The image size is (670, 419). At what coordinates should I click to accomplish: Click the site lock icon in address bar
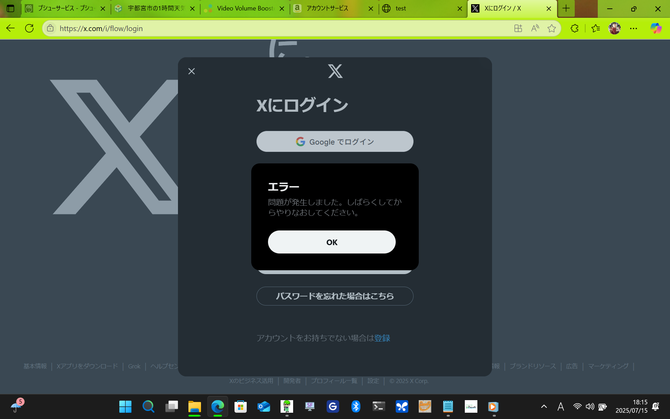click(50, 28)
